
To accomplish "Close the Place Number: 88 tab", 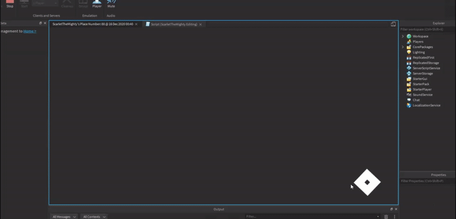I will [136, 25].
